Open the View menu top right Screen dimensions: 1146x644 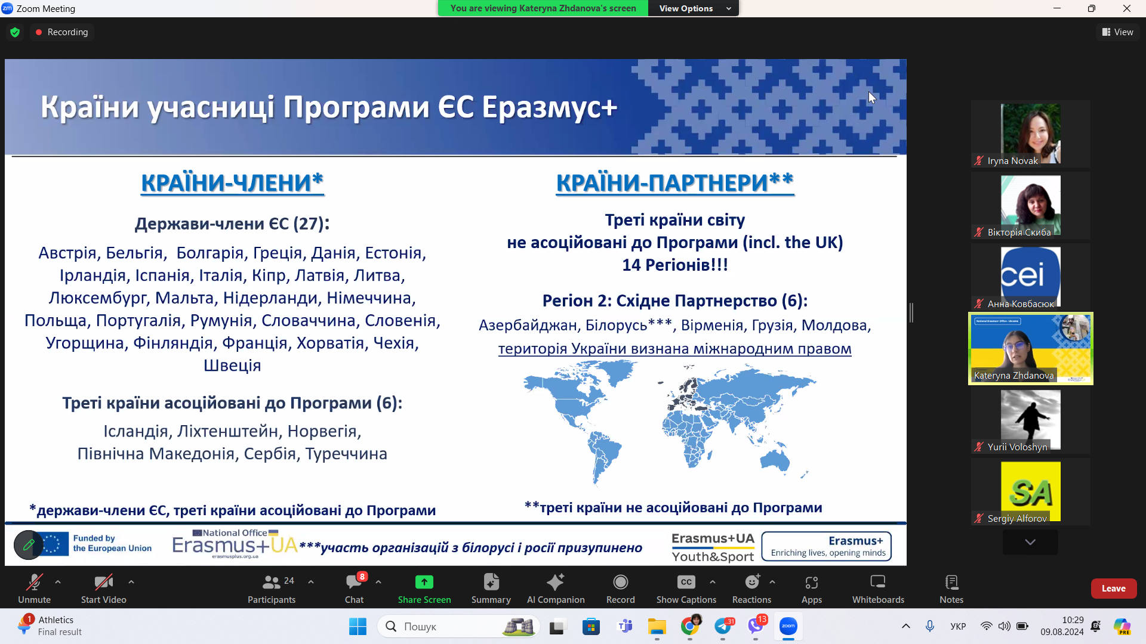point(1118,32)
